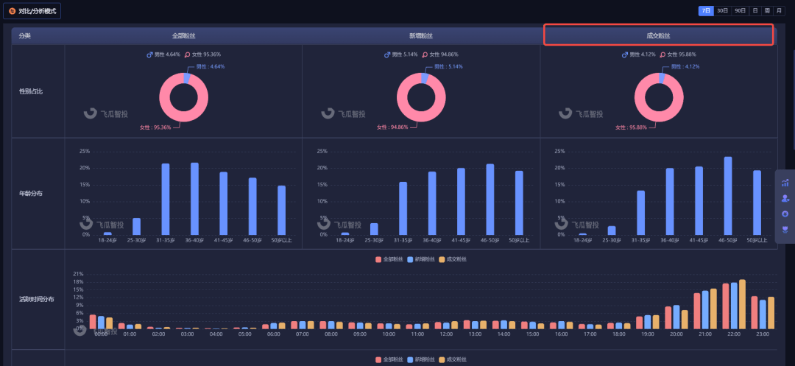Click the 25-30岁 bar in 全部粉丝 chart
Screen dimensions: 795x366
coord(136,227)
